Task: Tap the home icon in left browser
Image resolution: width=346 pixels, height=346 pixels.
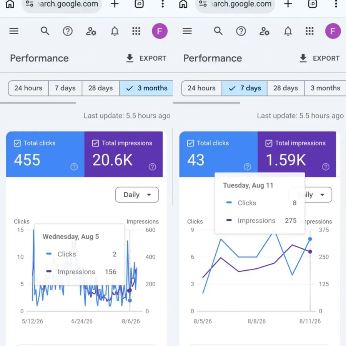Action: (10, 4)
